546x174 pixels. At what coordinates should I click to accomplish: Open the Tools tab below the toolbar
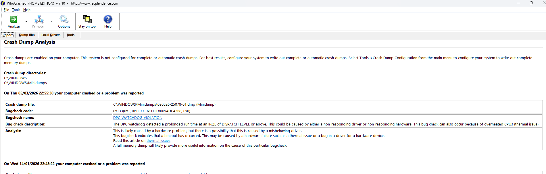(x=70, y=35)
